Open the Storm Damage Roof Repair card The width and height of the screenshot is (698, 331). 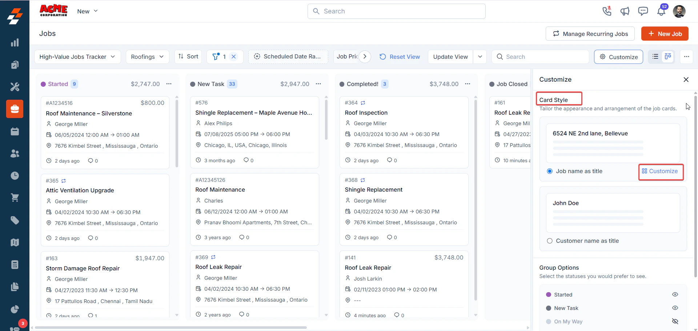[x=105, y=284]
